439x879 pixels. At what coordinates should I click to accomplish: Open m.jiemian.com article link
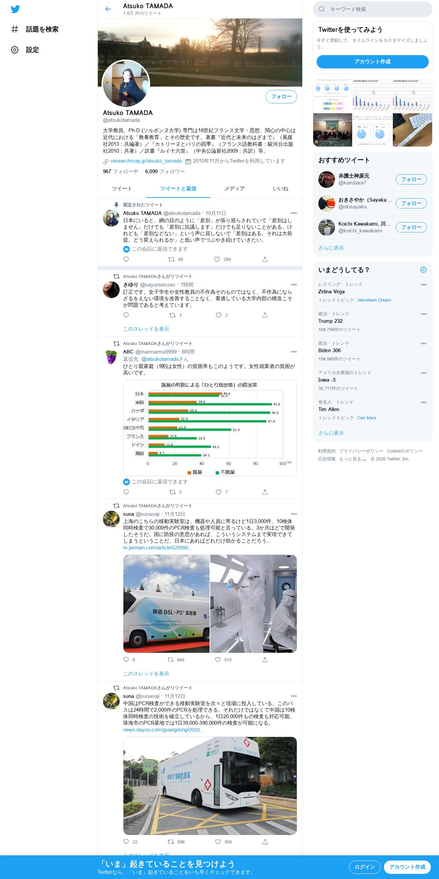[158, 548]
